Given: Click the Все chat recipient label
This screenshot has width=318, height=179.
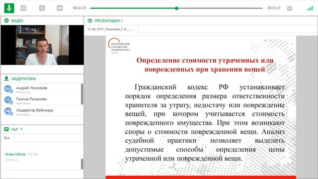Looking at the screenshot, I should coord(7,138).
